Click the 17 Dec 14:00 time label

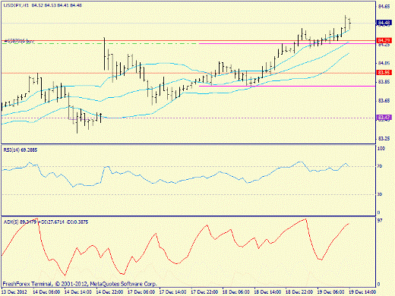[x=173, y=292]
